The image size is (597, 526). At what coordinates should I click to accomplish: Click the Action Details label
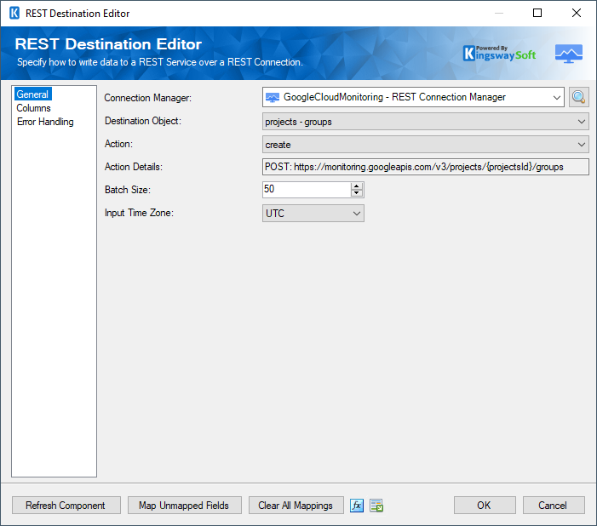pos(133,167)
